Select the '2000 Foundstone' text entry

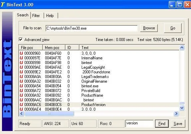click(96, 72)
